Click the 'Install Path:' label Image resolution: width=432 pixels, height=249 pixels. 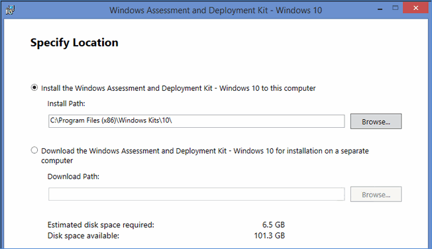coord(66,103)
